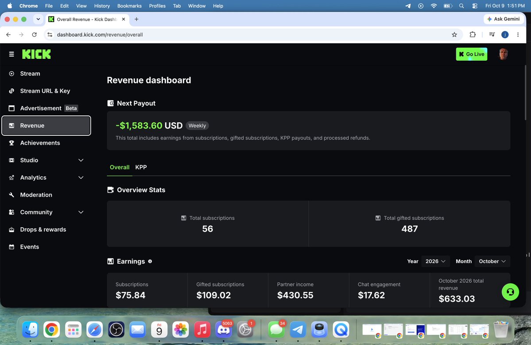
Task: Open Music from the dock
Action: click(202, 329)
